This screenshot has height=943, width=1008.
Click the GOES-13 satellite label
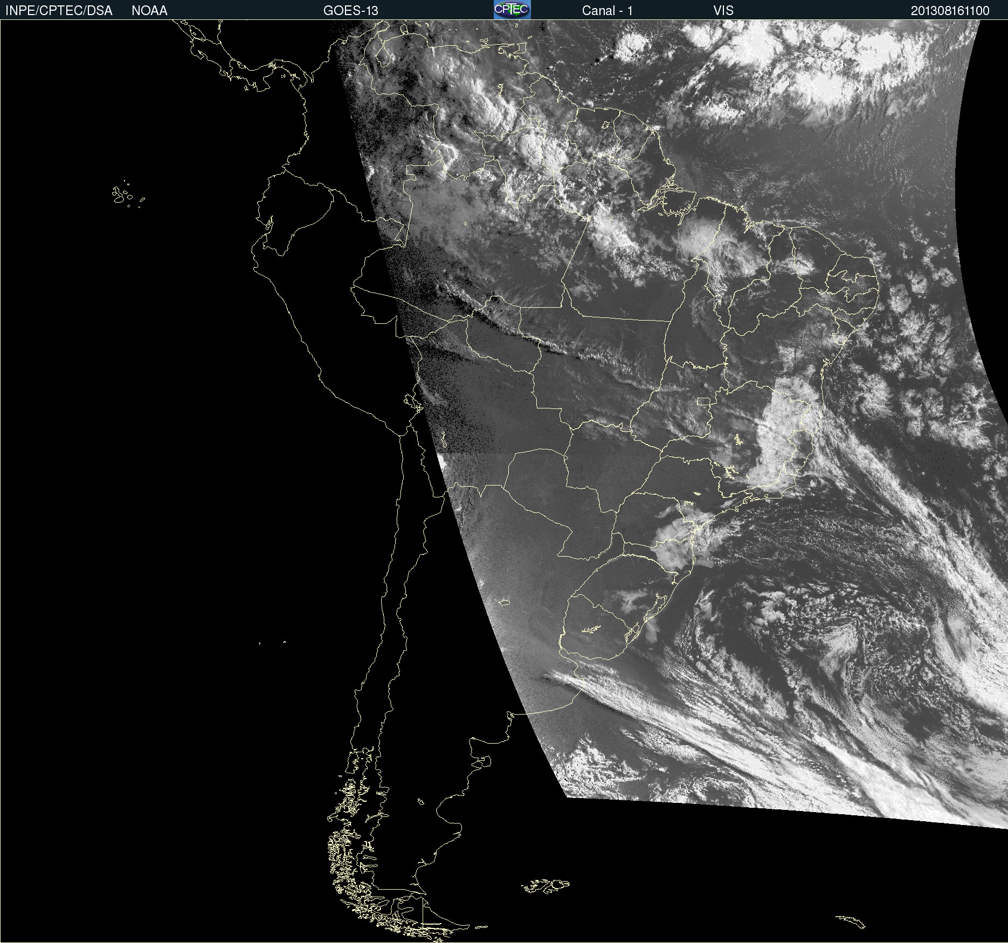tap(350, 10)
